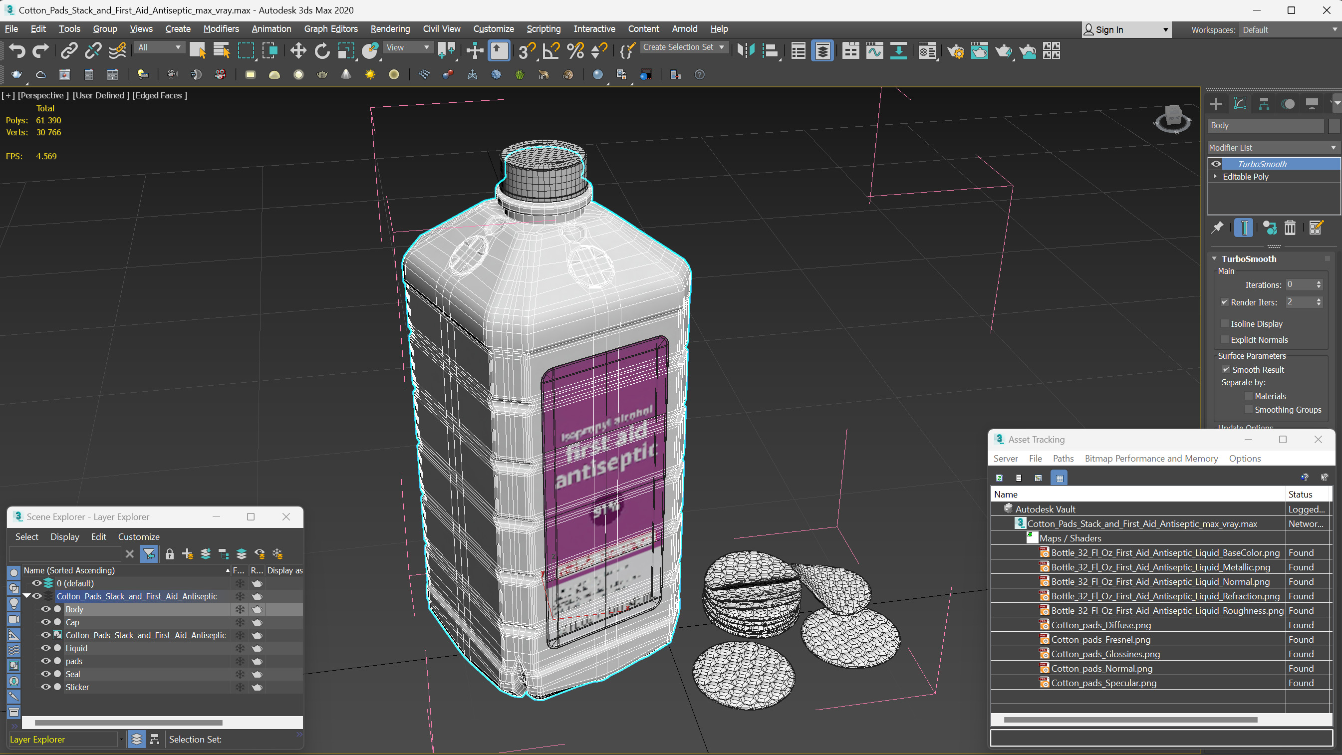1342x755 pixels.
Task: Select the Select and Link tool
Action: pos(69,50)
